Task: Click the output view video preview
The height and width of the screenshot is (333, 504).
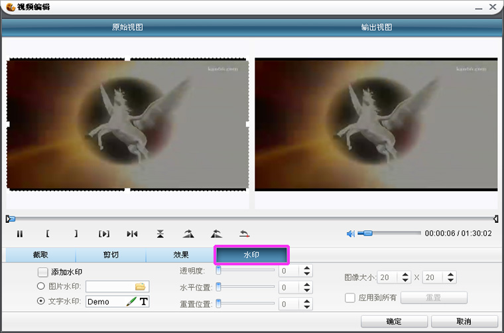Action: click(376, 125)
